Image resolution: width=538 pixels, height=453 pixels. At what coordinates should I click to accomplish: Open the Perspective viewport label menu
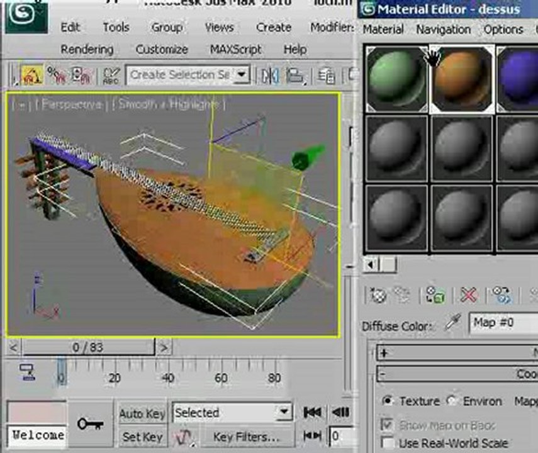[72, 104]
